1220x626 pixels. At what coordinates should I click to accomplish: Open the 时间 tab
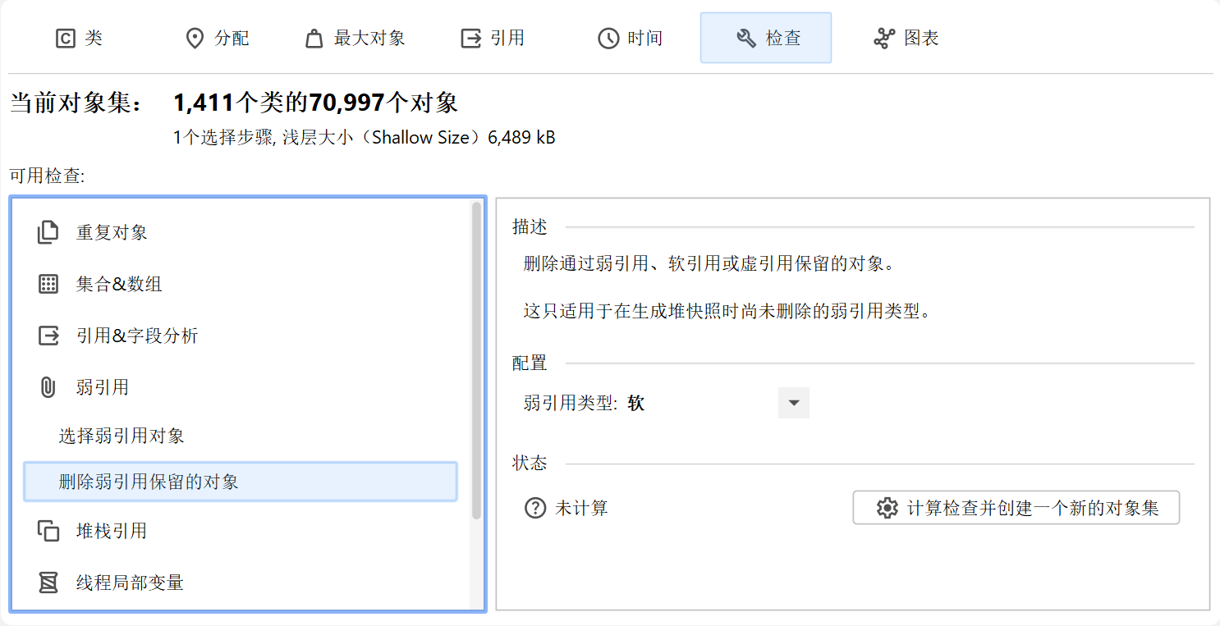click(x=631, y=38)
